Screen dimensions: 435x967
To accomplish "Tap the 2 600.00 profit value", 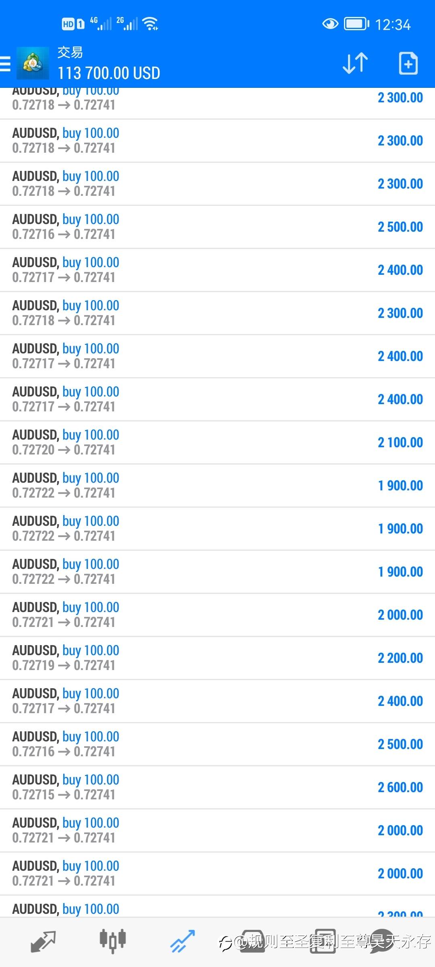I will coord(400,787).
